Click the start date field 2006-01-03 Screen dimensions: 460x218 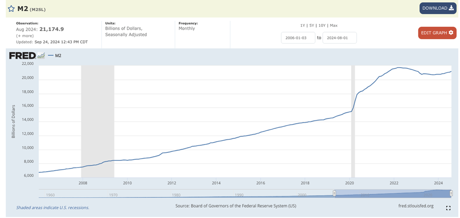[x=298, y=38]
